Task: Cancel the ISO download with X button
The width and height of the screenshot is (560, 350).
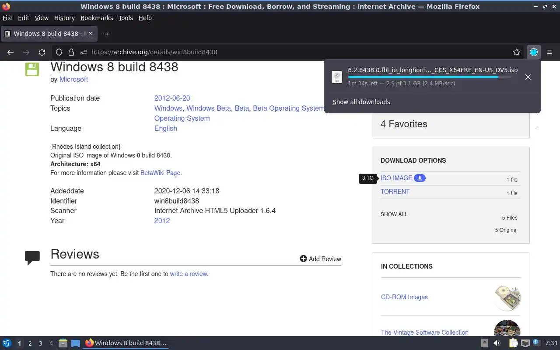Action: coord(528,77)
